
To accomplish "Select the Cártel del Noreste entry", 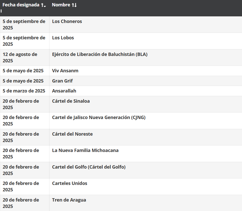I will pyautogui.click(x=72, y=134).
